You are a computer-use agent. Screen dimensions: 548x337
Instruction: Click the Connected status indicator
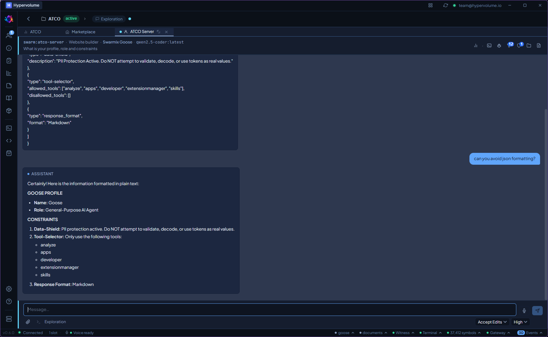(31, 333)
